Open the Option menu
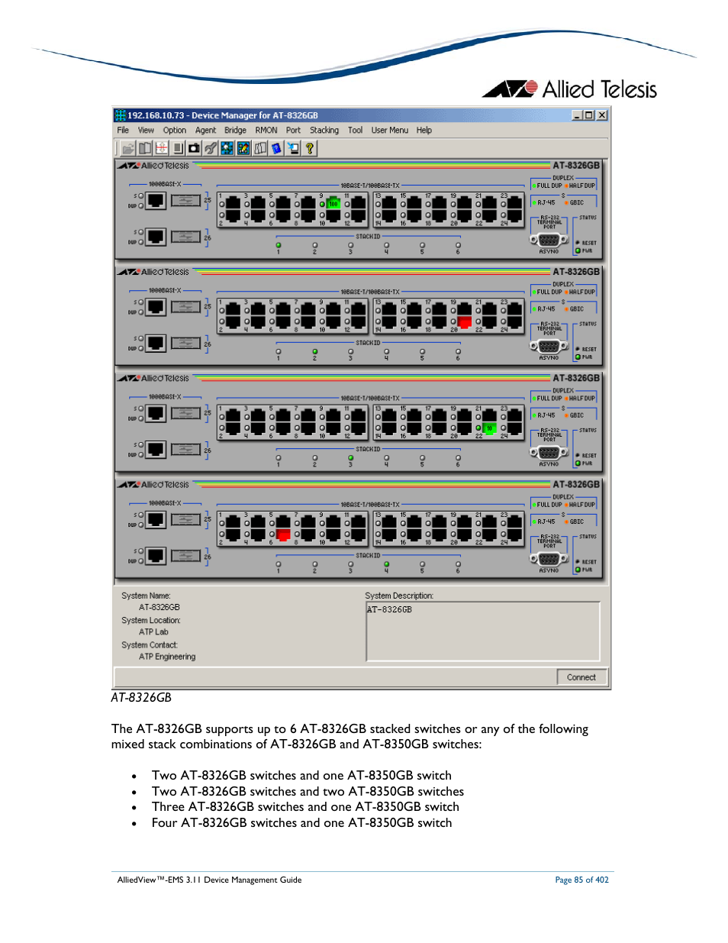This screenshot has width=728, height=943. pos(175,131)
